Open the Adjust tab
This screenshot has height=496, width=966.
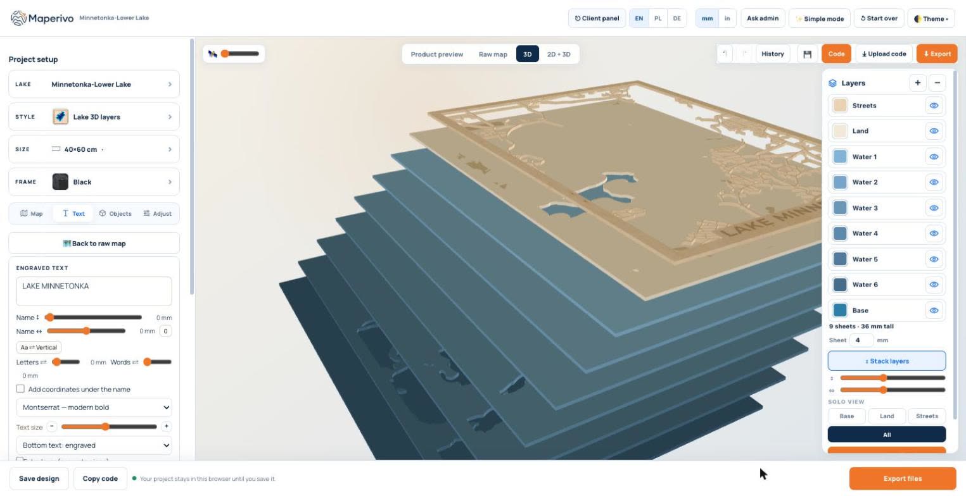157,213
